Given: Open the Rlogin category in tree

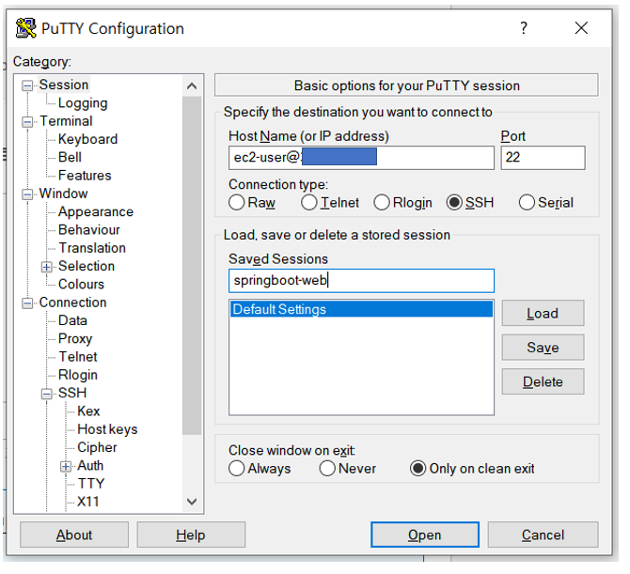Looking at the screenshot, I should 78,375.
